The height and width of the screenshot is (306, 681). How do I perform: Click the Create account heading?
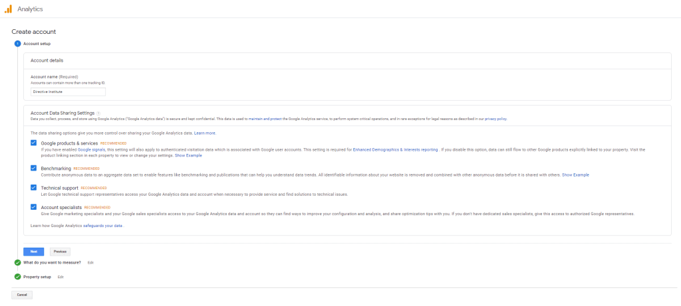[34, 32]
